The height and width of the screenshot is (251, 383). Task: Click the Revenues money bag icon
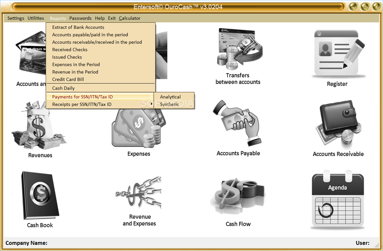click(x=39, y=125)
